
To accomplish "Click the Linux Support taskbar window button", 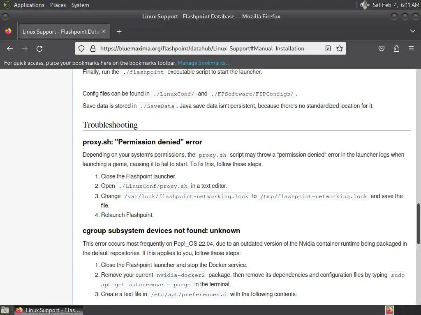I will [x=49, y=310].
